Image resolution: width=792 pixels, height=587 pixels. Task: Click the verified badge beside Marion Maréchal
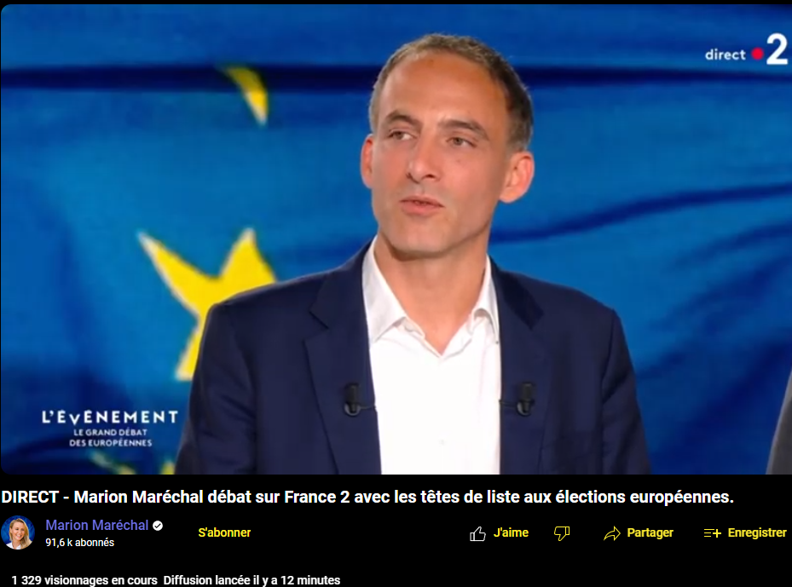[x=158, y=526]
